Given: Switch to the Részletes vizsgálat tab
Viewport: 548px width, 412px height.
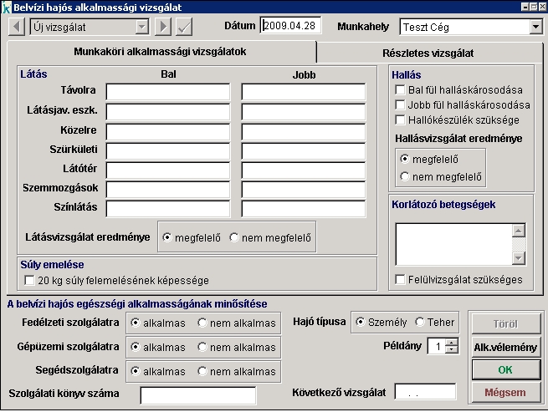Looking at the screenshot, I should click(x=428, y=53).
